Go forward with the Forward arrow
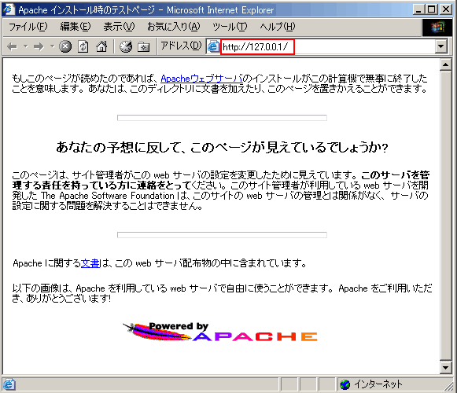 click(x=39, y=46)
